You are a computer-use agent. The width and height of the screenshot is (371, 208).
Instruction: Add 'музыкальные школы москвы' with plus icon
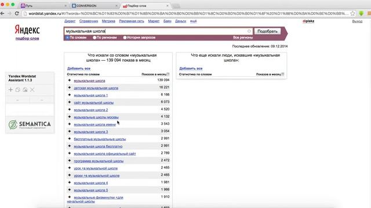point(70,117)
